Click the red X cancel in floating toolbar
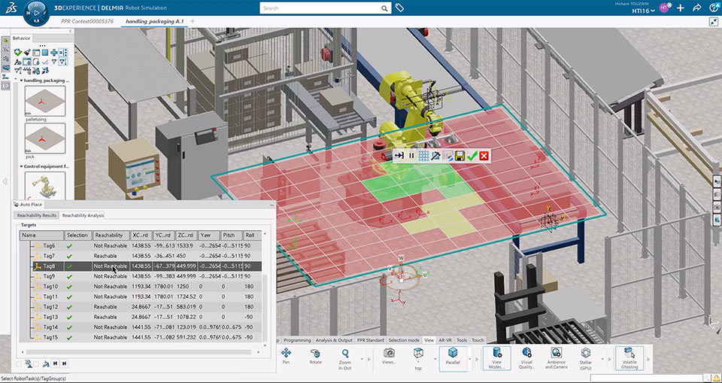722x383 pixels. 484,157
